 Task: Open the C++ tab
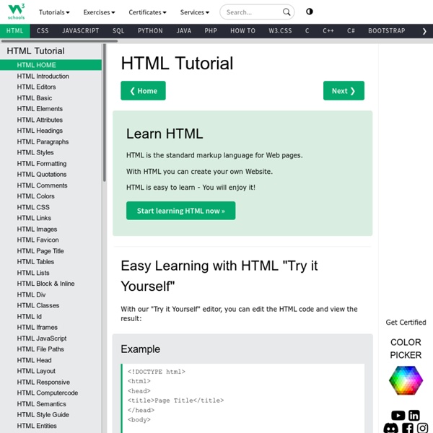coord(328,30)
